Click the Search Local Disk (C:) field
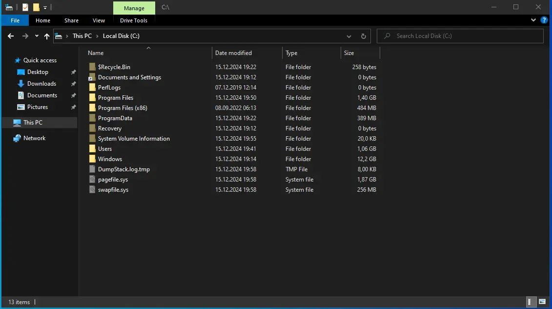Viewport: 552px width, 309px height. (x=460, y=36)
